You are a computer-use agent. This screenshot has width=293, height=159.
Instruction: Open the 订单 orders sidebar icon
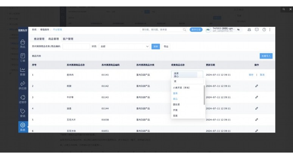[23, 58]
